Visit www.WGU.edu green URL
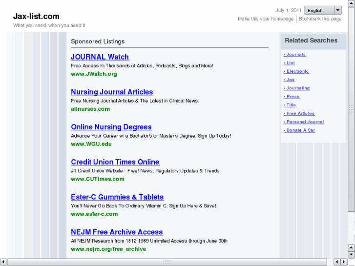Screen dimensions: 355x266 tap(91, 144)
